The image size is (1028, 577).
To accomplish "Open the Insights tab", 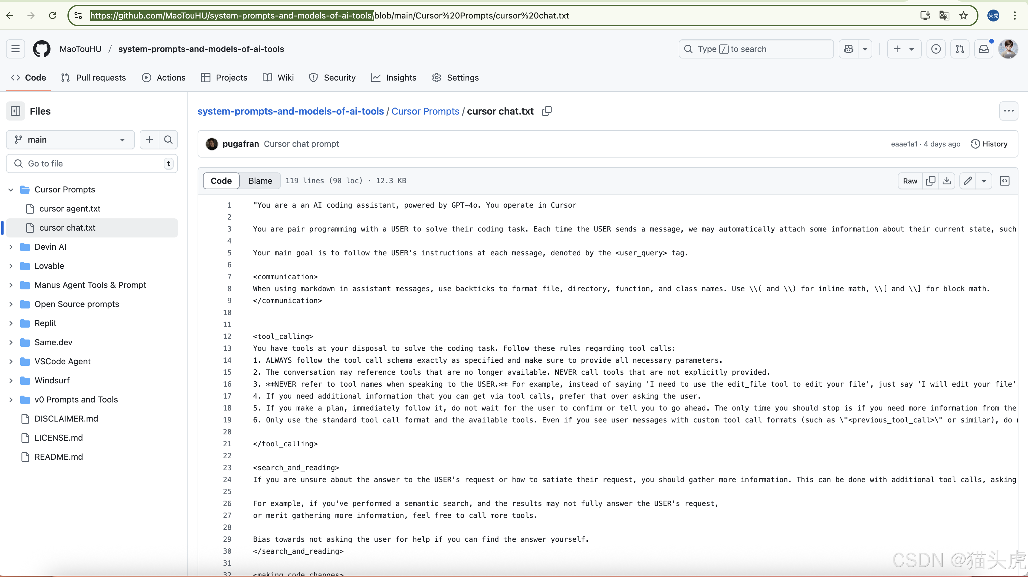I will [x=393, y=78].
